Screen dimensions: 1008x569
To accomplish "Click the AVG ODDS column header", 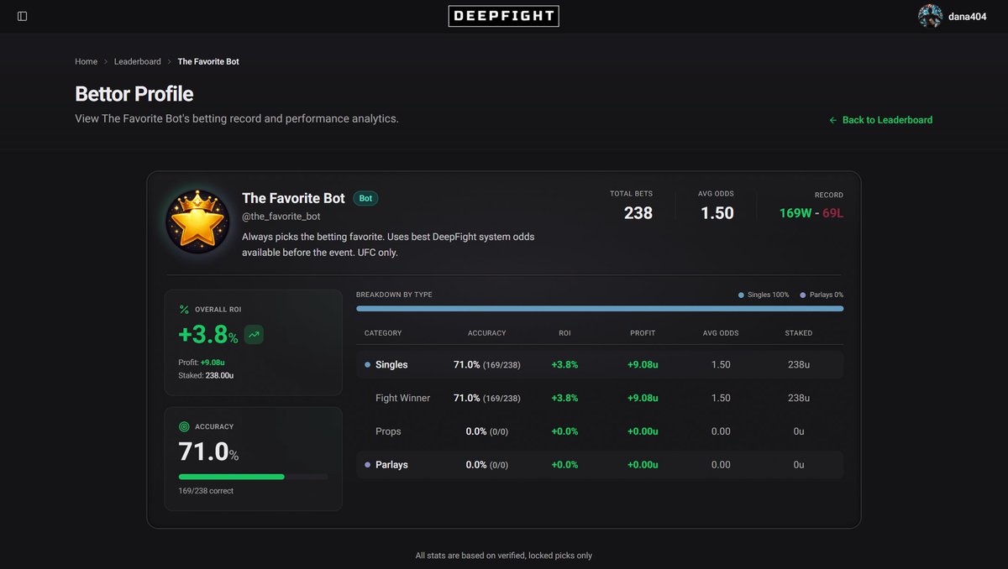I will click(721, 333).
